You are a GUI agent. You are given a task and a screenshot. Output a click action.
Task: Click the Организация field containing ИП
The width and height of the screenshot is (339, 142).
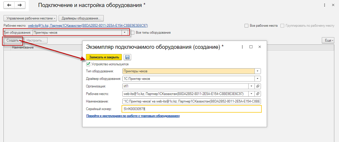[185, 86]
